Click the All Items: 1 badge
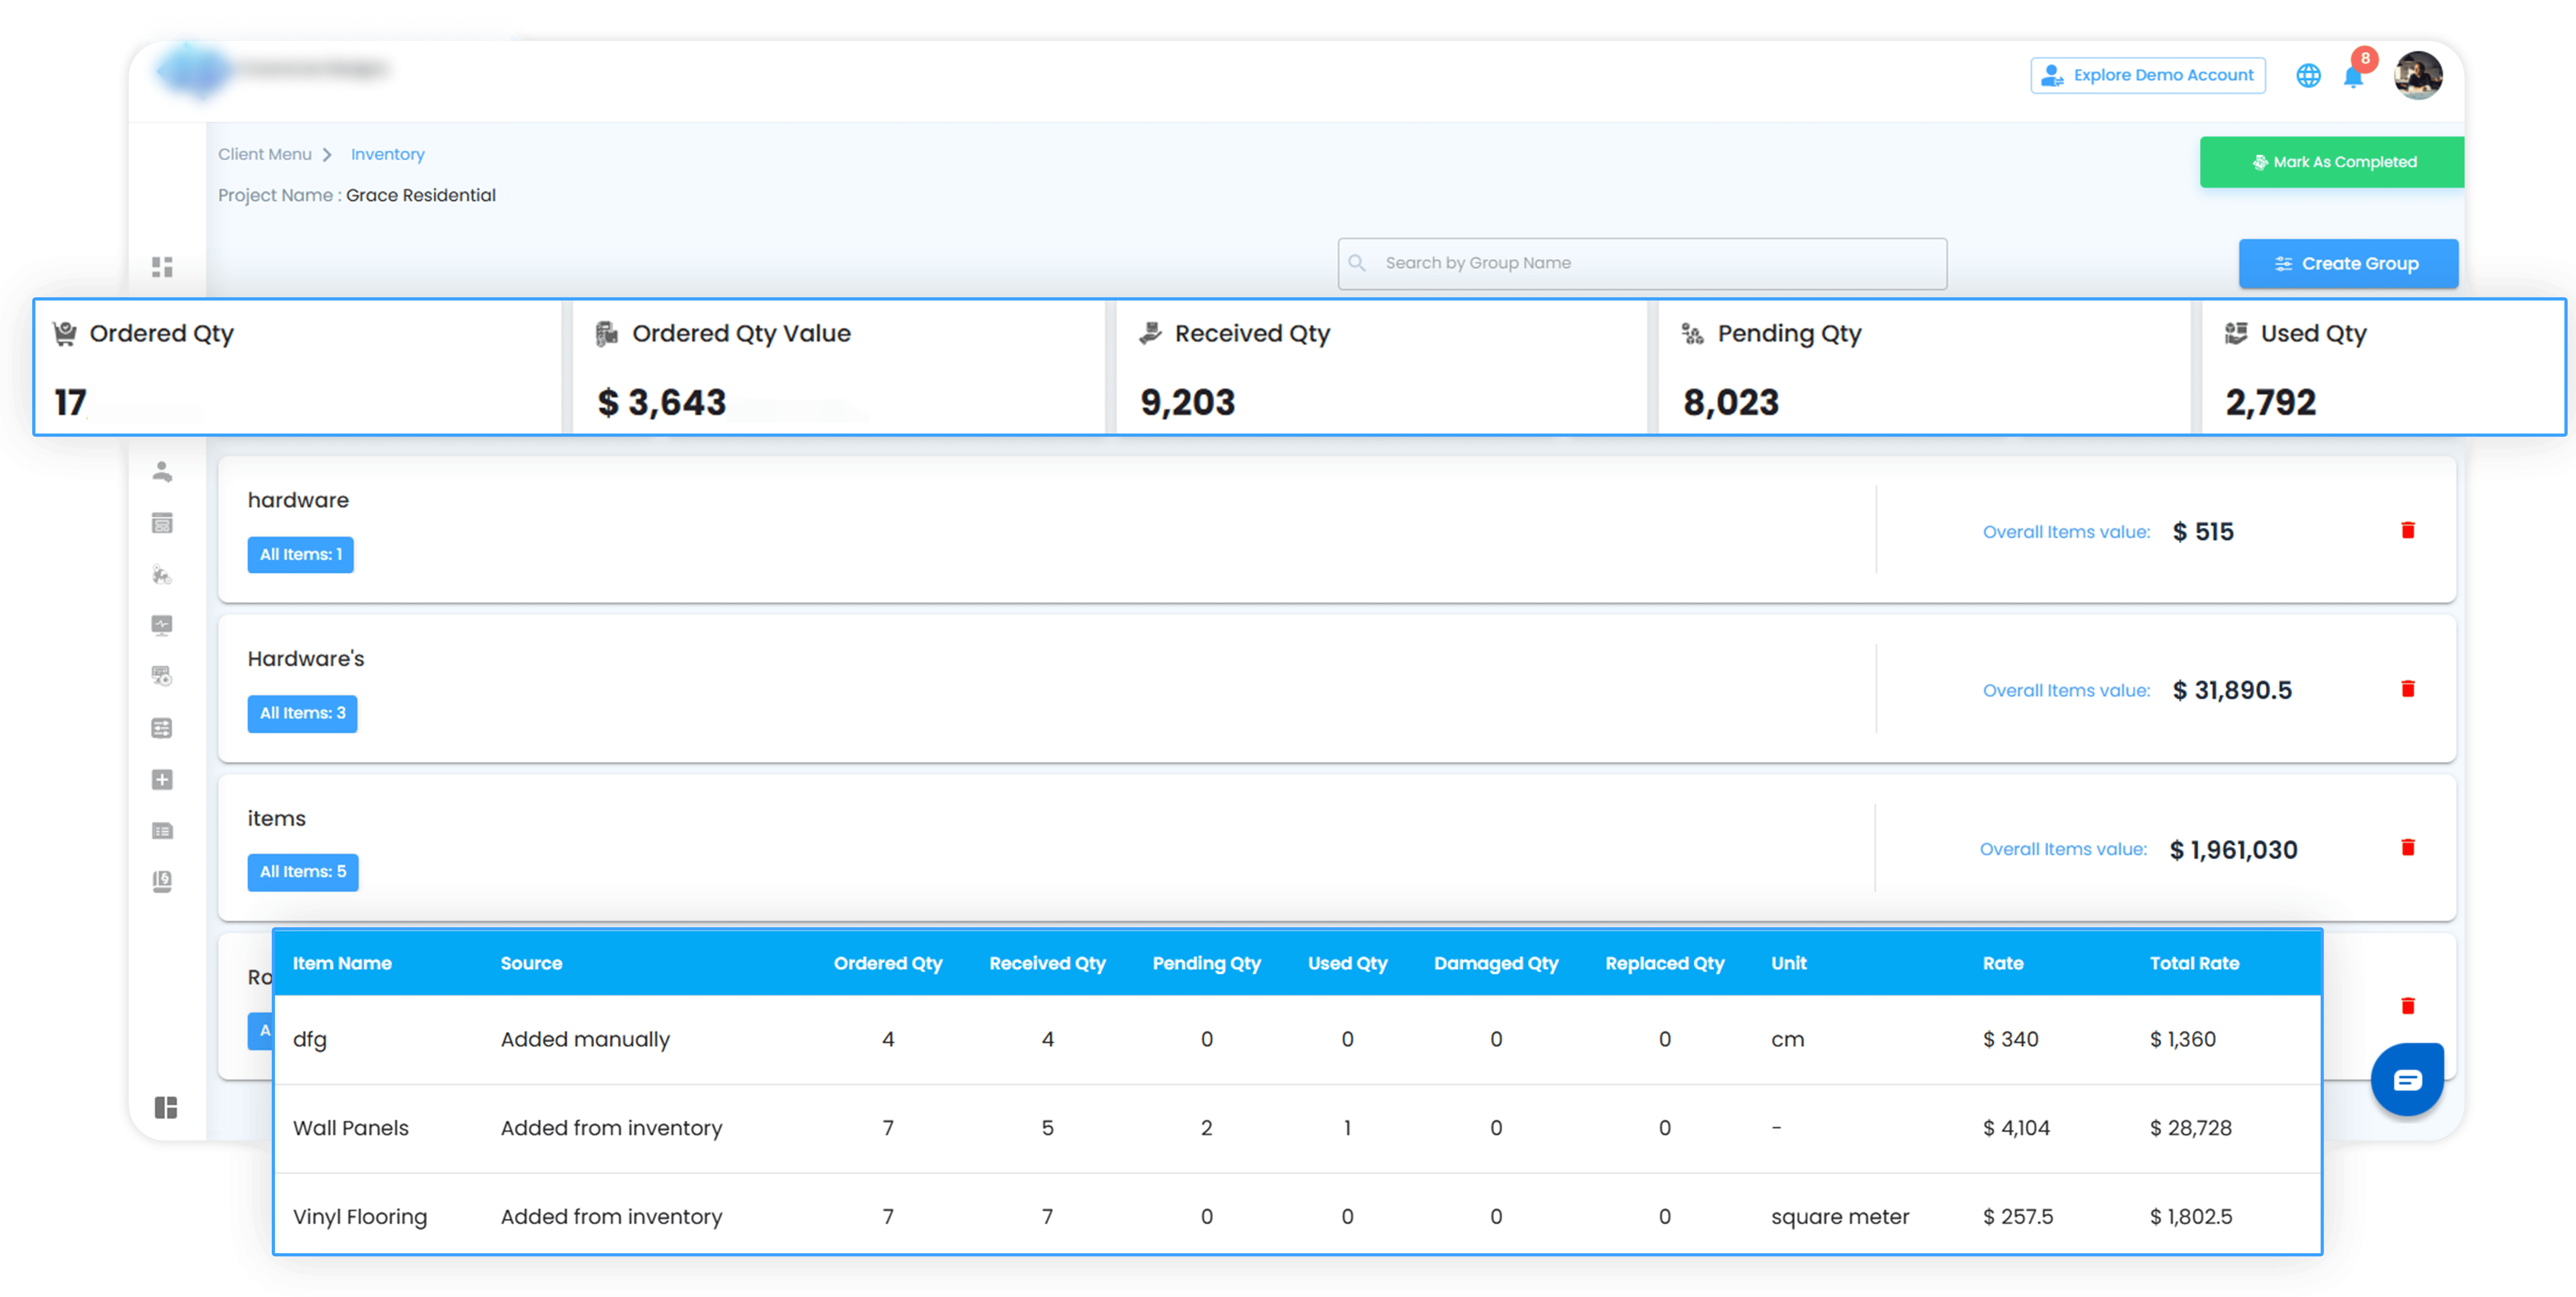This screenshot has width=2576, height=1297. [x=301, y=555]
